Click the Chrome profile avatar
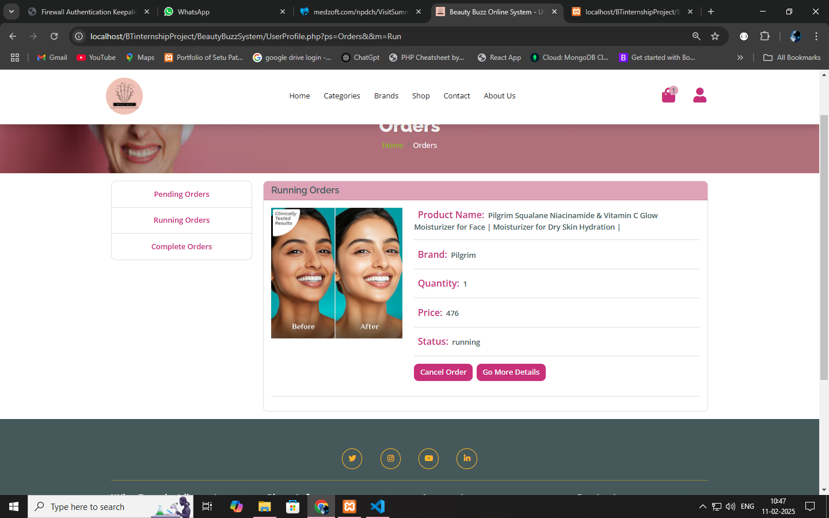The image size is (829, 518). click(795, 36)
